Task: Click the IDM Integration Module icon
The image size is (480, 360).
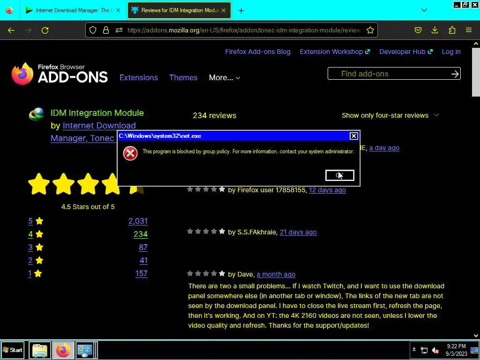Action: point(37,115)
